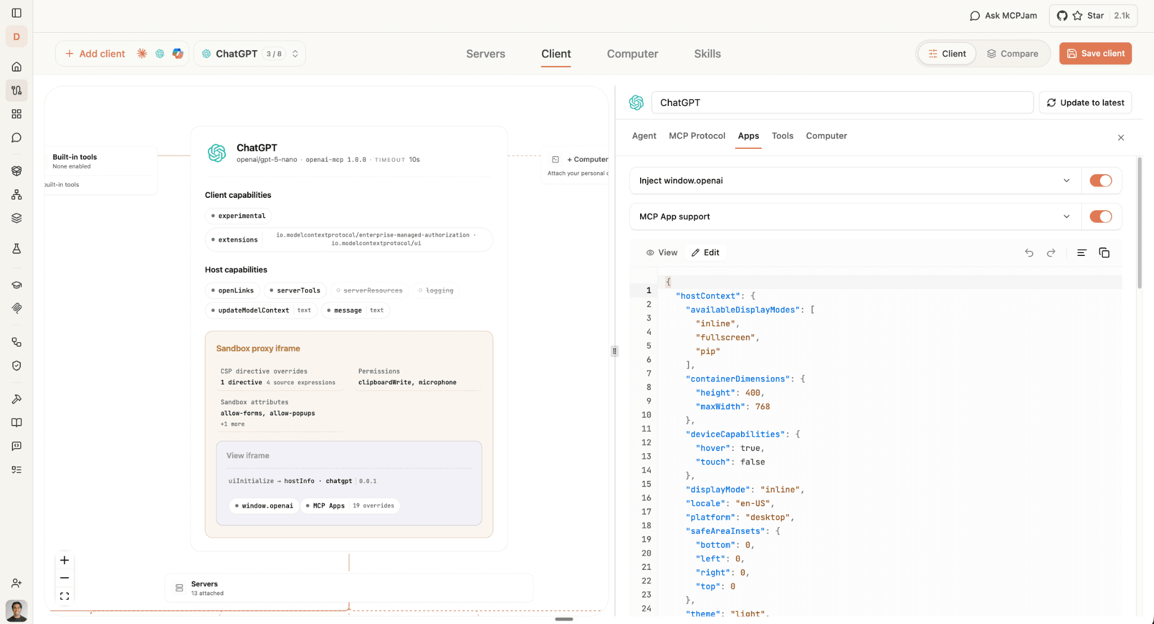The height and width of the screenshot is (624, 1154).
Task: Open the graduation cap icon in sidebar
Action: [x=16, y=285]
